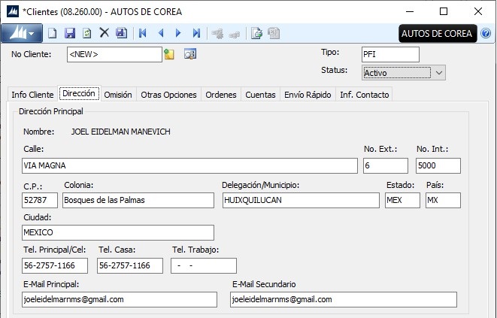Click the AUTOS DE COREA button

click(437, 34)
